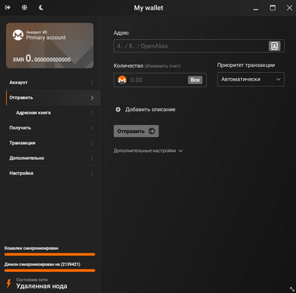296x293 pixels.
Task: Click the Monero logo on account card
Action: click(x=18, y=35)
